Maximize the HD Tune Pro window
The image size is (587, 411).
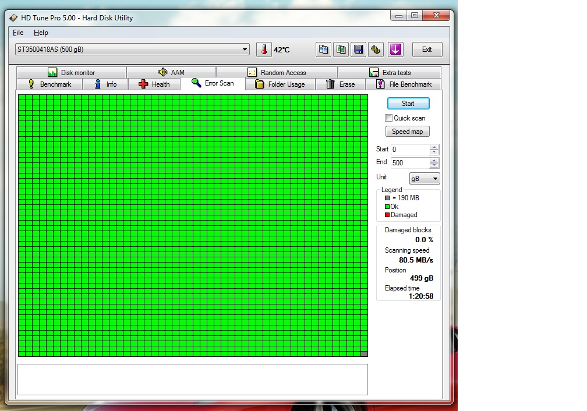[415, 15]
